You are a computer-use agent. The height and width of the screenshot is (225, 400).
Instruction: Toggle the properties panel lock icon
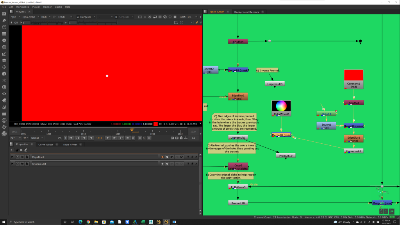[16, 150]
